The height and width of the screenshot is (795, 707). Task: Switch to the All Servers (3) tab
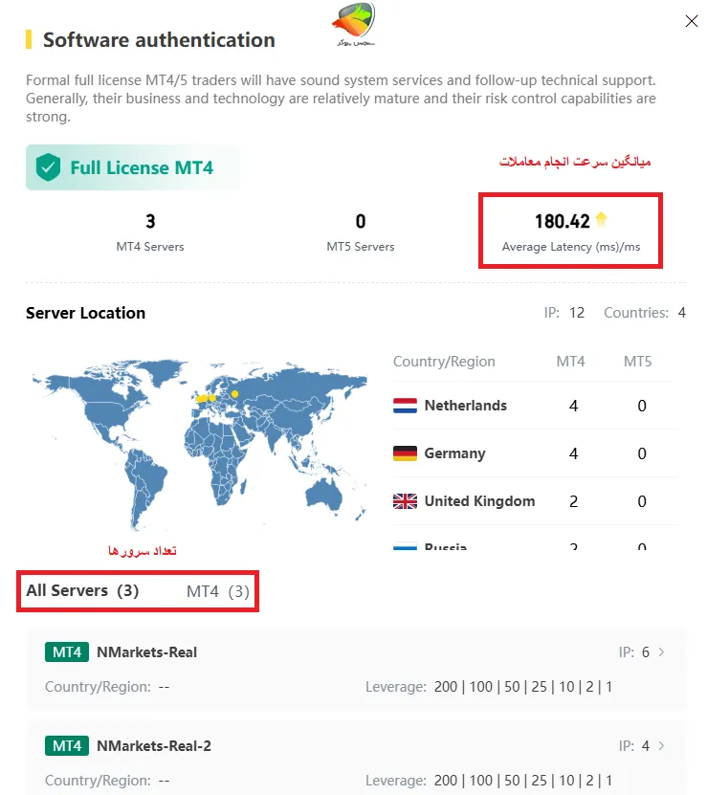click(82, 591)
